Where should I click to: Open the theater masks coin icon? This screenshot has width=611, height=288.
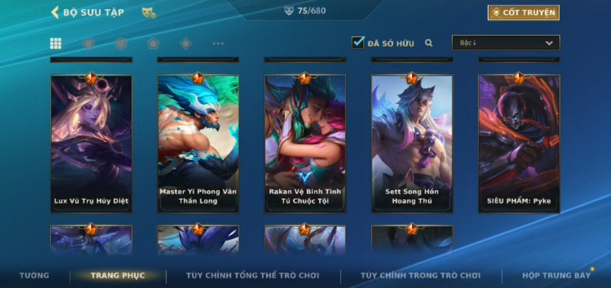[149, 13]
